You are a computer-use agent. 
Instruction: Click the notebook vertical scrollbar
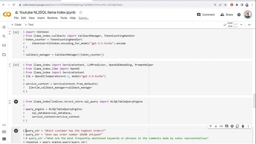click(x=254, y=101)
